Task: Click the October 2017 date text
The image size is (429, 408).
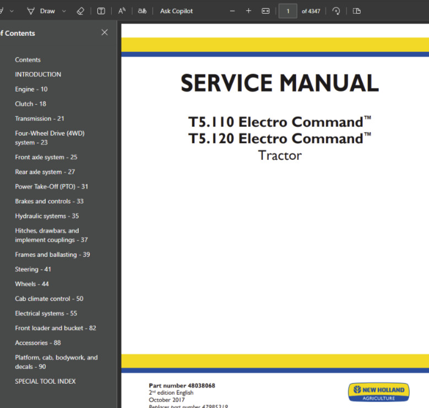Action: pos(167,400)
